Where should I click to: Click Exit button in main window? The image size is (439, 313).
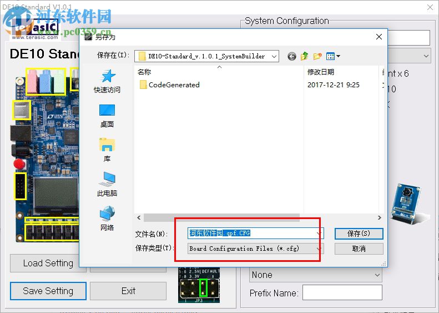pyautogui.click(x=128, y=291)
